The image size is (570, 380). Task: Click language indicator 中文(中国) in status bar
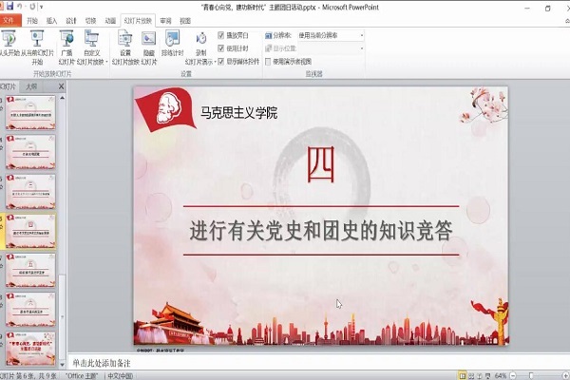[121, 376]
